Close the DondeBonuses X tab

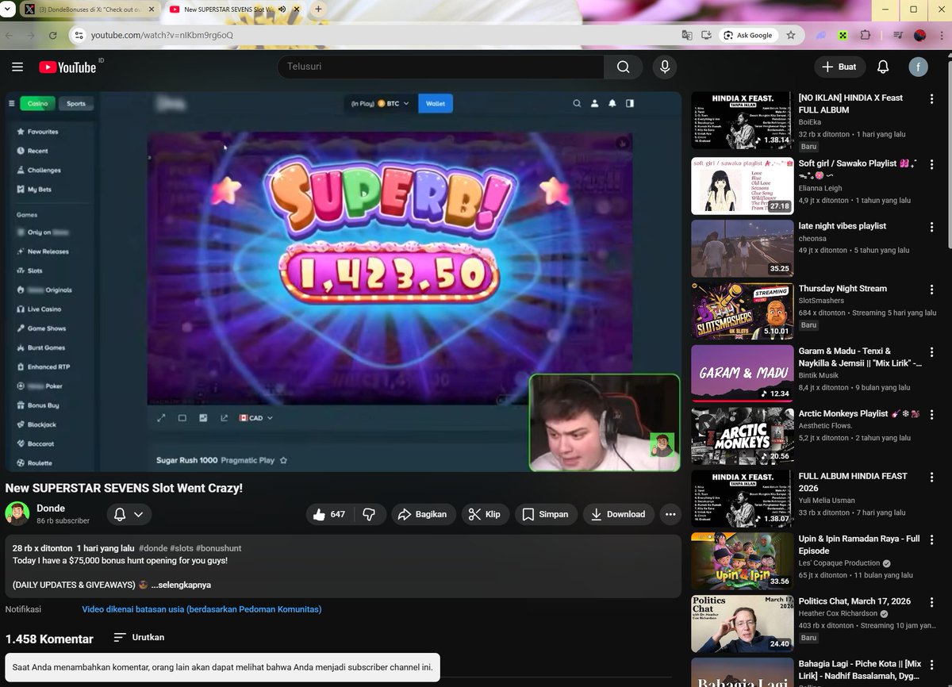151,10
